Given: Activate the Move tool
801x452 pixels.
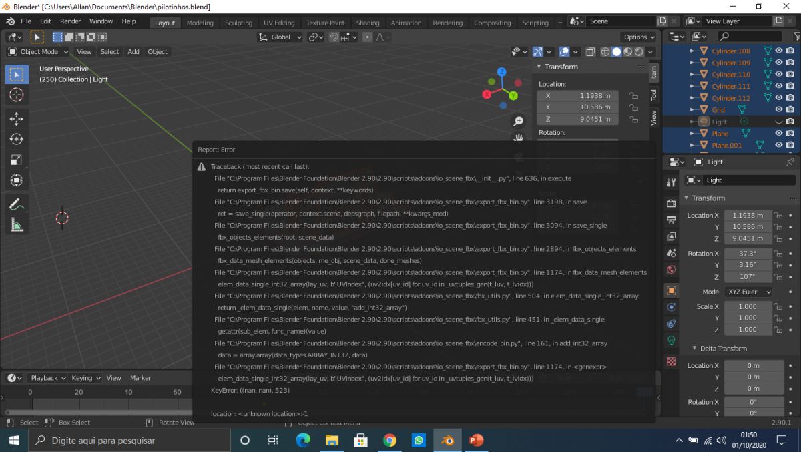Looking at the screenshot, I should (x=17, y=119).
